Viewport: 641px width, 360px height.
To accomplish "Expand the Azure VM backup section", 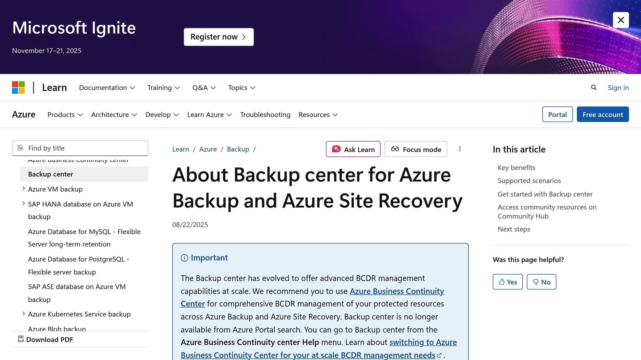I will pyautogui.click(x=24, y=188).
